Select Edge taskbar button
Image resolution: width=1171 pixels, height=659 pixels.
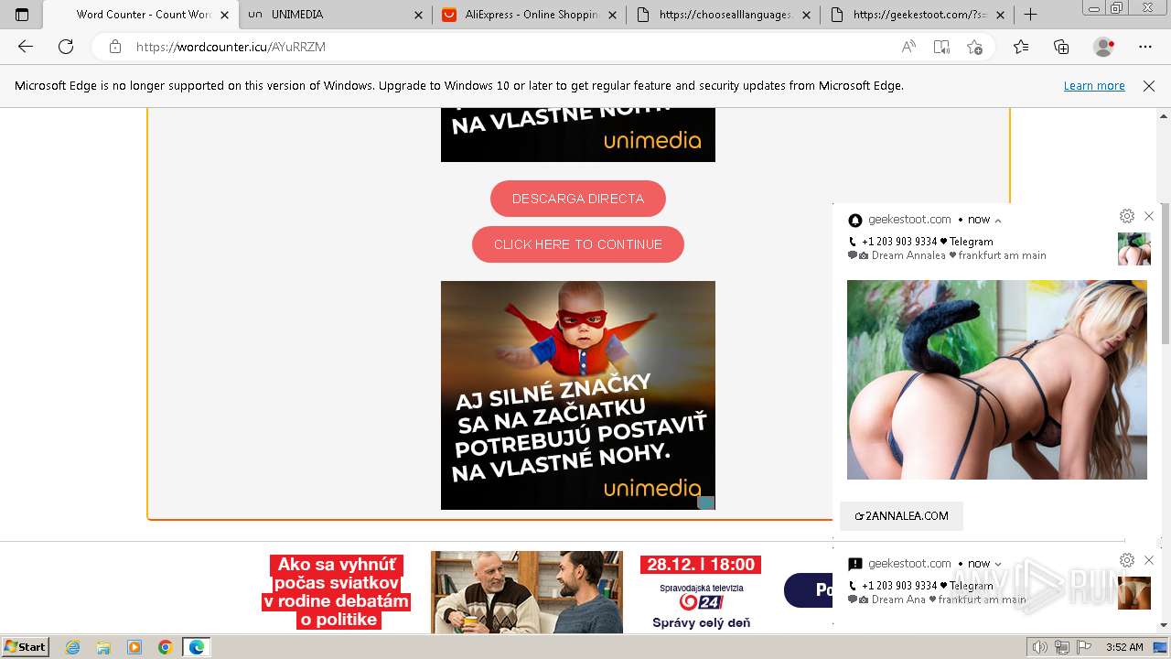pyautogui.click(x=197, y=647)
